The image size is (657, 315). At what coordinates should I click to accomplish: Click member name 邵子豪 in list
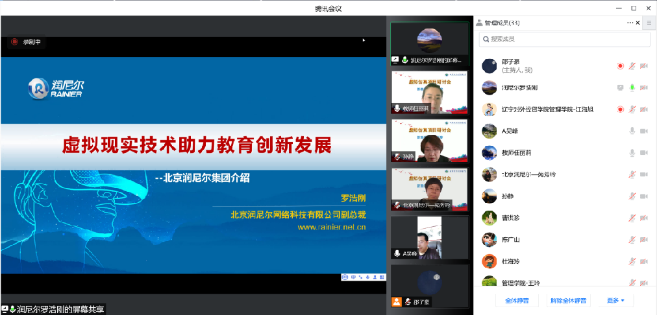click(510, 62)
